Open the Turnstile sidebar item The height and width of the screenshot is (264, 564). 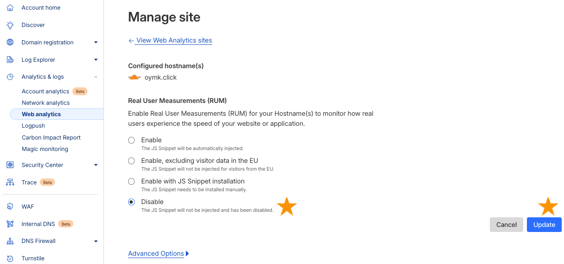33,259
